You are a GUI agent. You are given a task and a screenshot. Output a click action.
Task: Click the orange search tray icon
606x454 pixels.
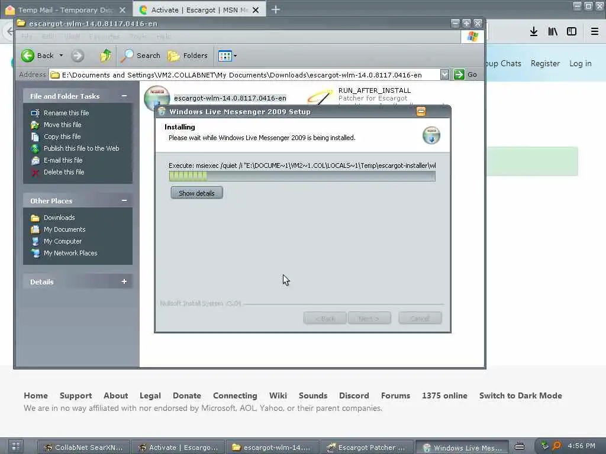click(x=556, y=446)
